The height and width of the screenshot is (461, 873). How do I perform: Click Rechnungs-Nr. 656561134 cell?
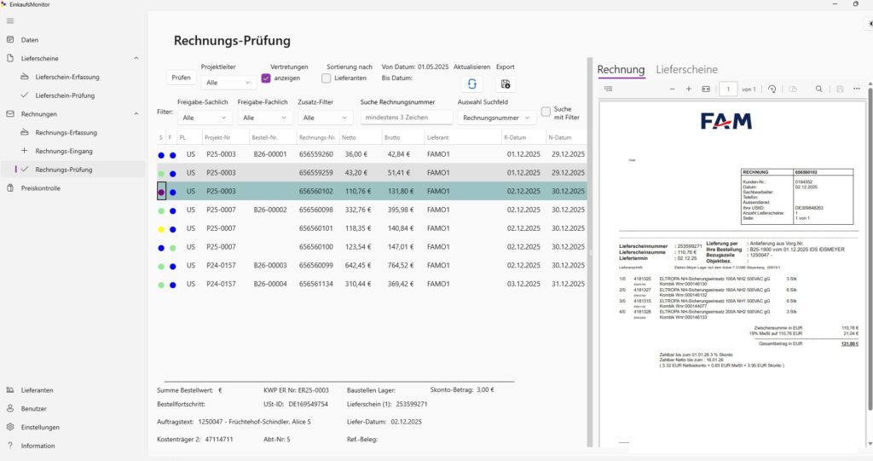[315, 284]
